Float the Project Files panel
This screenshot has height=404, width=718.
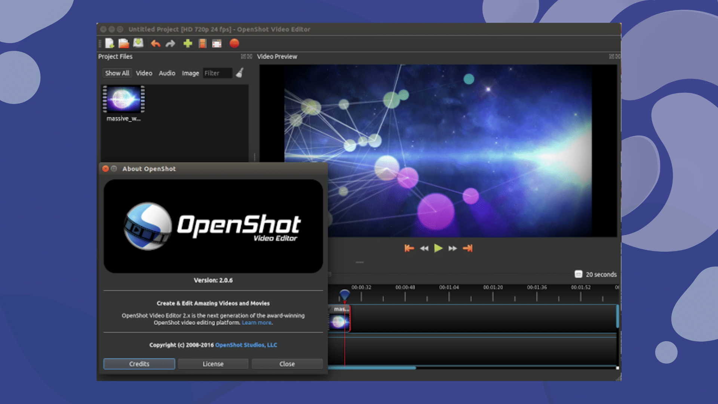point(243,56)
